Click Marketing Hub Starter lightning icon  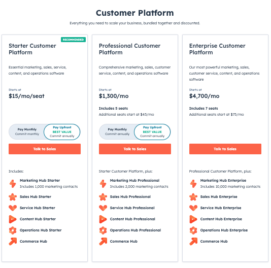click(13, 184)
